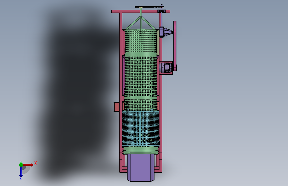This screenshot has height=186, width=288.
Task: Click the green Y axis dot of the triad
Action: click(21, 165)
